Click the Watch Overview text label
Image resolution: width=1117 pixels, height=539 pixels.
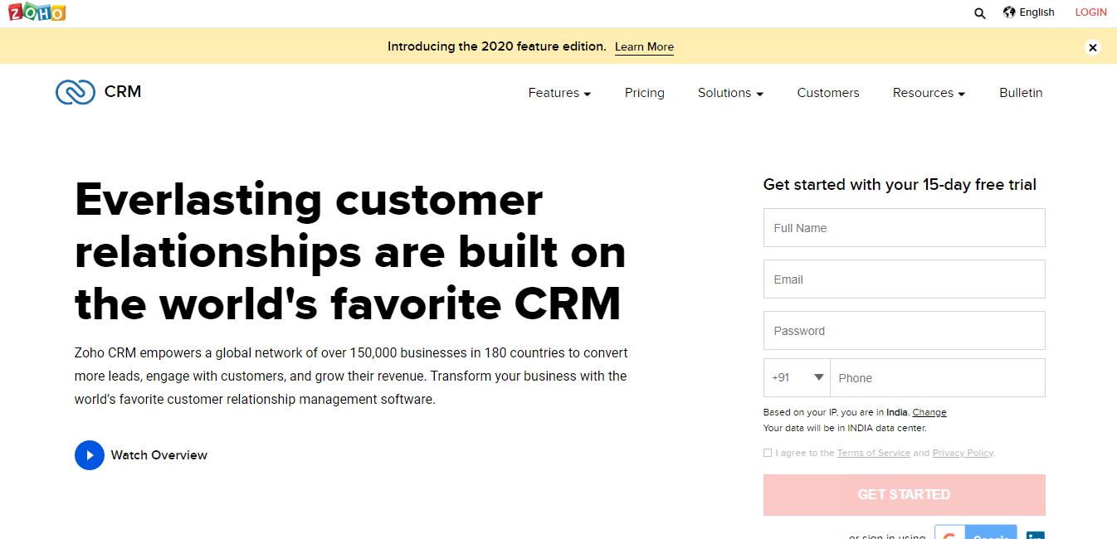click(159, 455)
